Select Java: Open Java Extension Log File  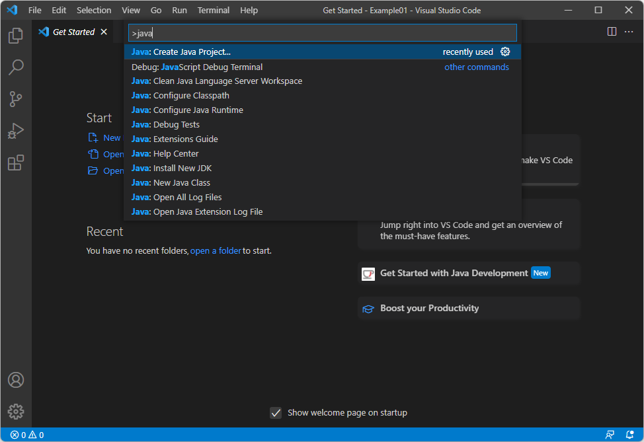323,212
